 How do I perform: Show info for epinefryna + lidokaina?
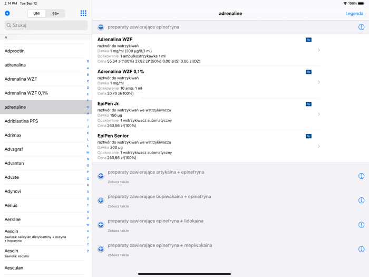[x=361, y=224]
